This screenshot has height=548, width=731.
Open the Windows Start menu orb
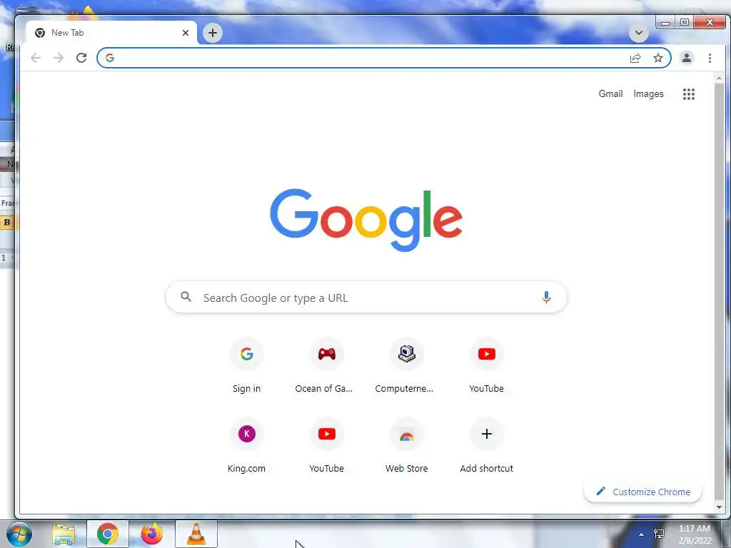click(x=19, y=534)
